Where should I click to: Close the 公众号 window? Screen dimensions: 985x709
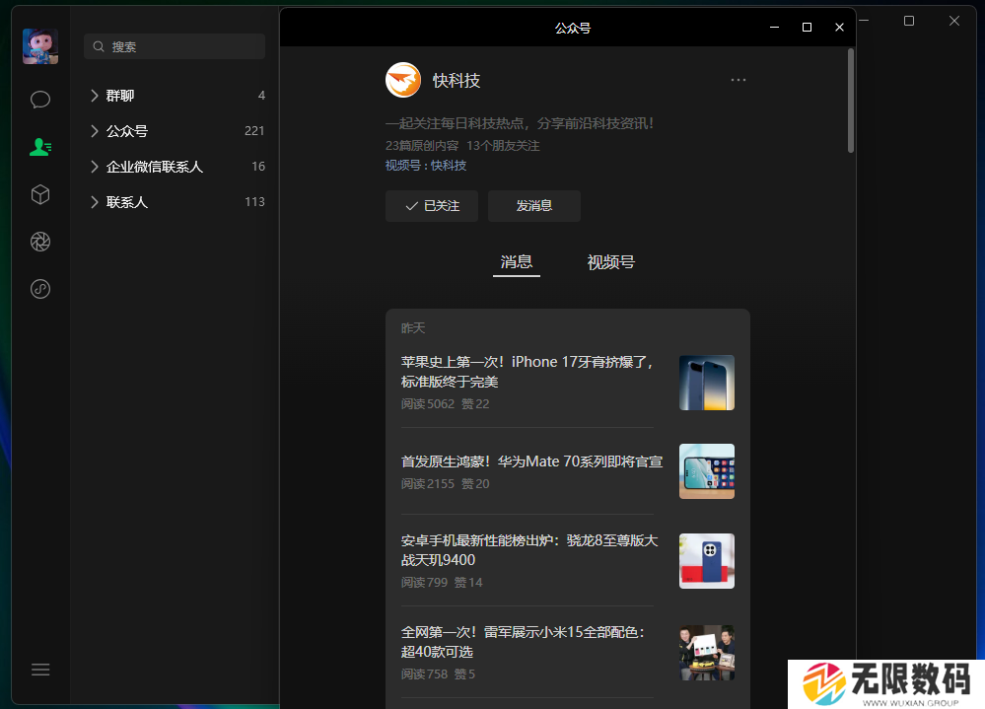click(x=839, y=27)
